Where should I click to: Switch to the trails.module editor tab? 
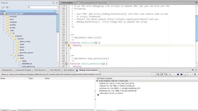(67, 3)
